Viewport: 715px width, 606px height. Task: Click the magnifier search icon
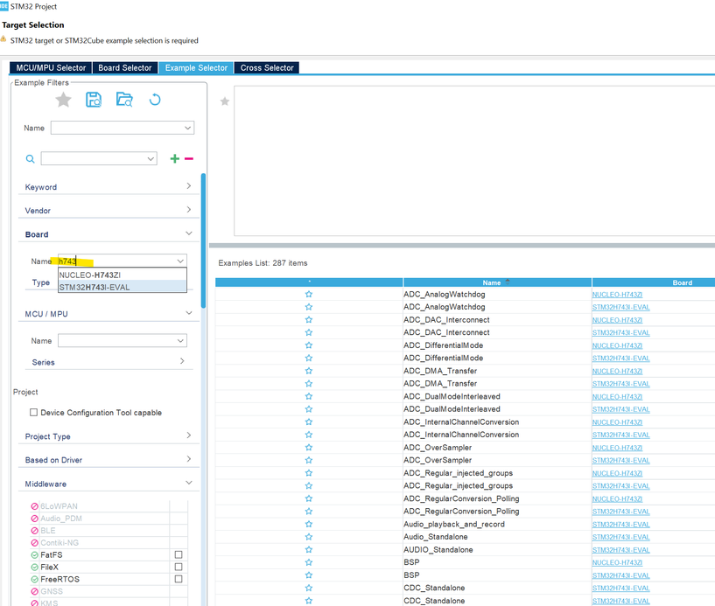pyautogui.click(x=30, y=159)
